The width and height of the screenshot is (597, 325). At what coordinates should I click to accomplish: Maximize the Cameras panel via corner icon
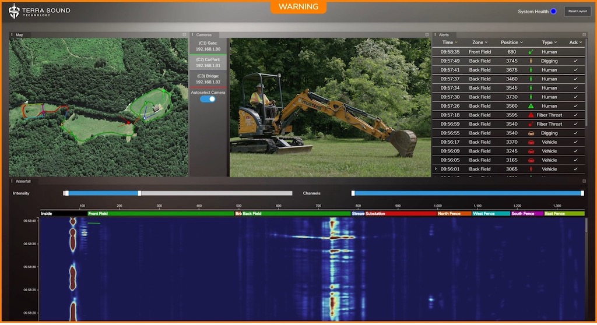pyautogui.click(x=427, y=34)
